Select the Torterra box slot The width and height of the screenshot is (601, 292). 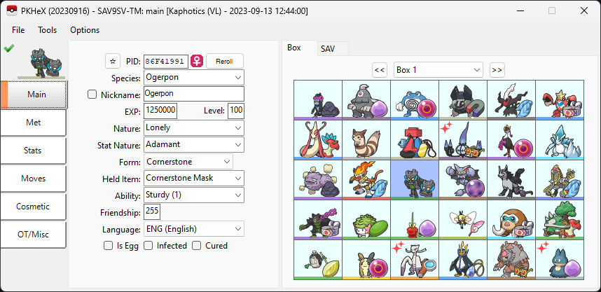560,220
